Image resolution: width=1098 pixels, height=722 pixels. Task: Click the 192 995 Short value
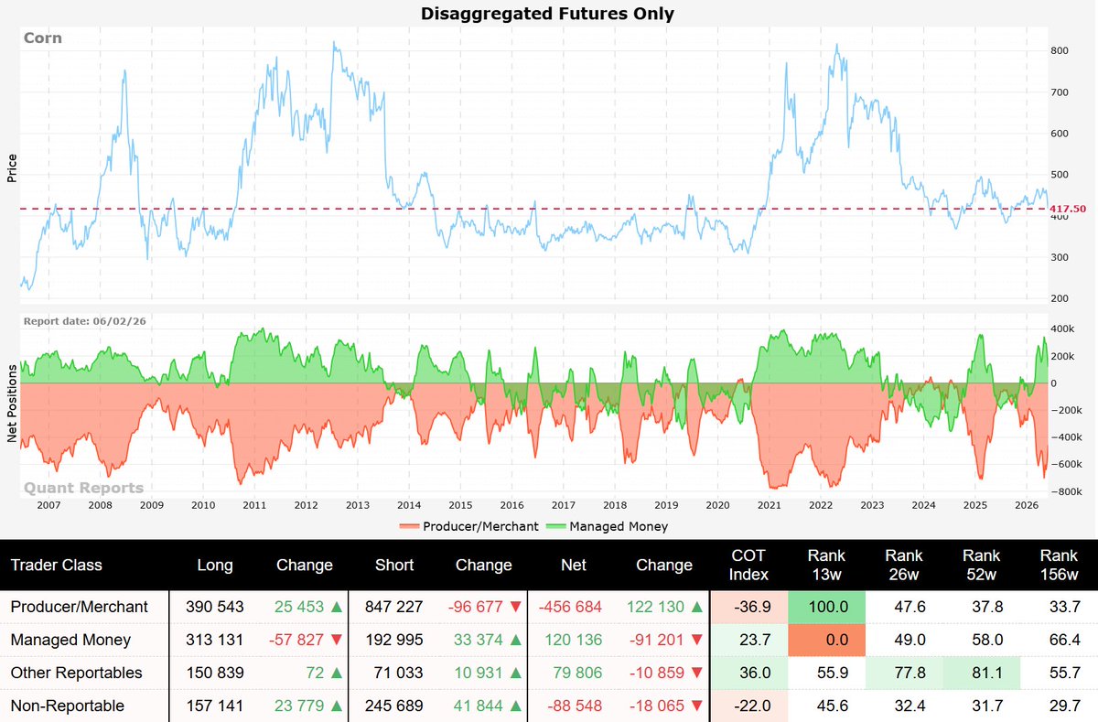tap(394, 640)
